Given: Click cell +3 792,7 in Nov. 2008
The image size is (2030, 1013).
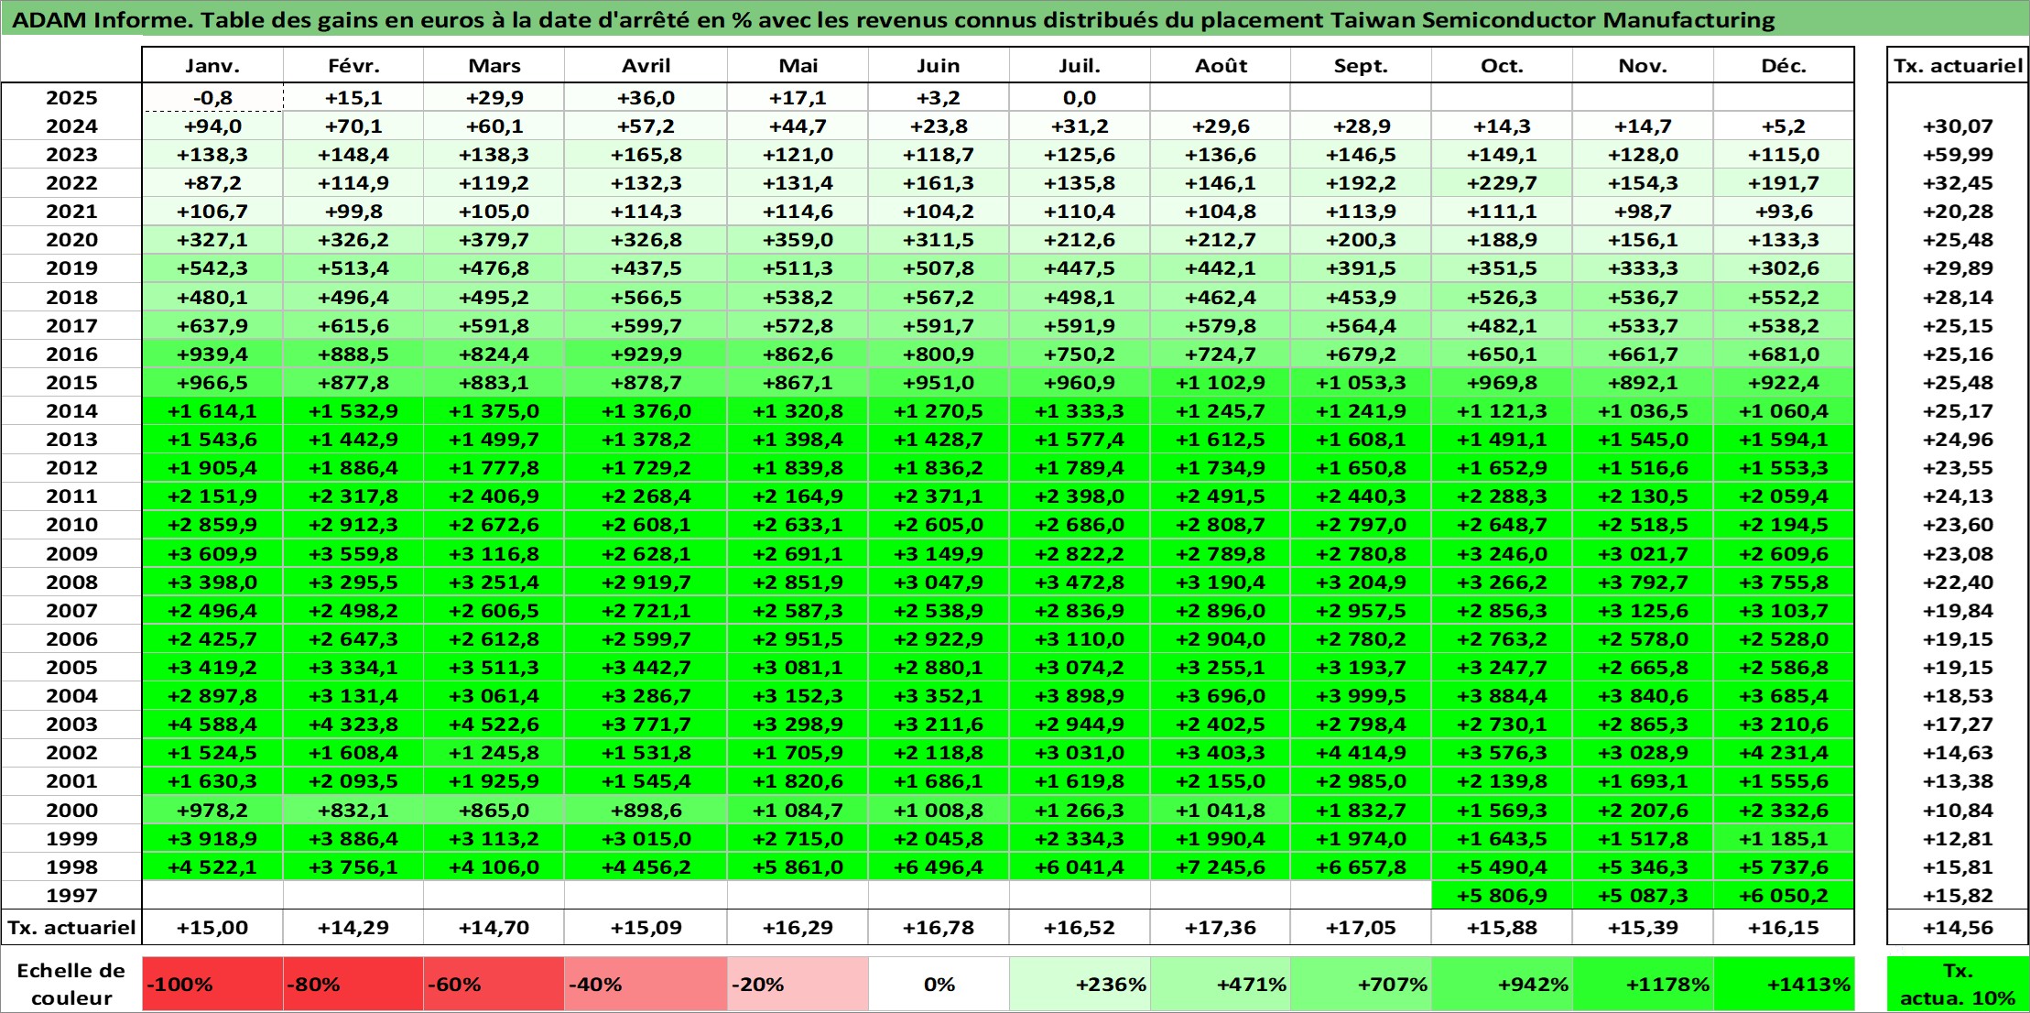Looking at the screenshot, I should click(1643, 582).
